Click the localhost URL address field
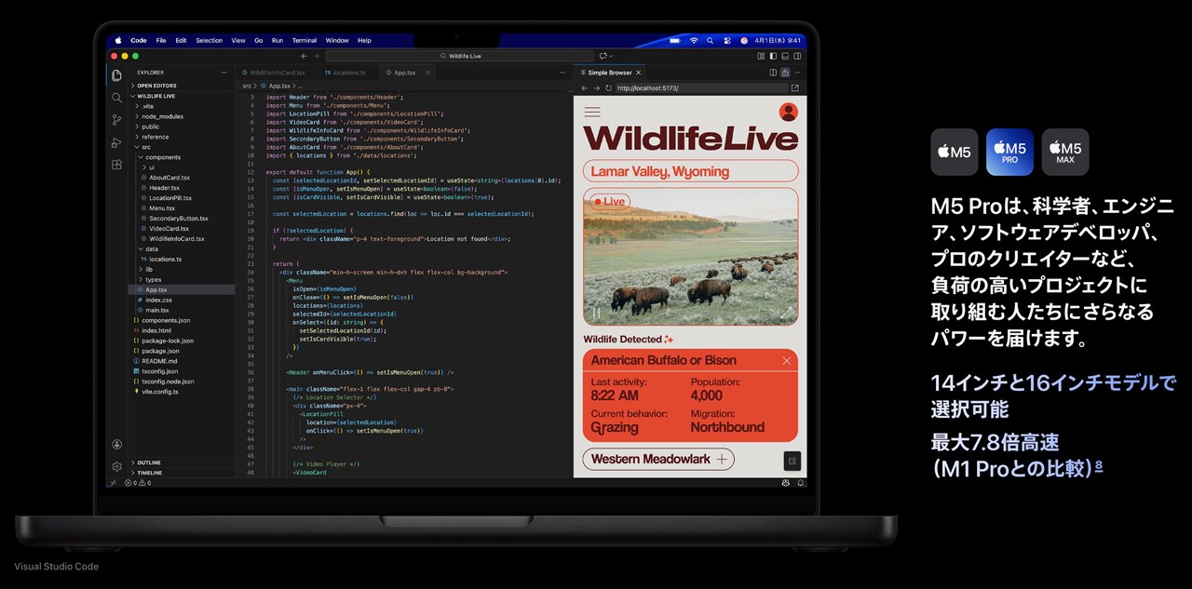The height and width of the screenshot is (589, 1192). tap(698, 88)
